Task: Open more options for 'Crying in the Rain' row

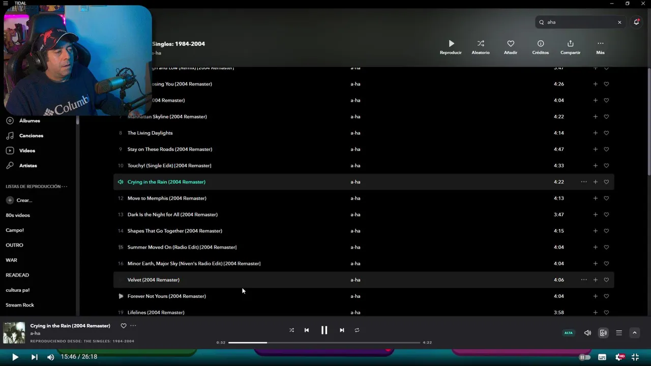Action: click(584, 182)
